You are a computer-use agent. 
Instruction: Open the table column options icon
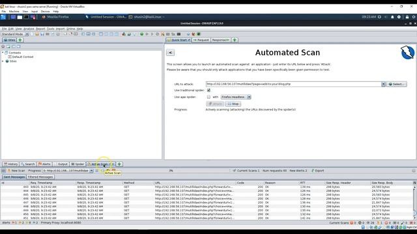(x=414, y=183)
